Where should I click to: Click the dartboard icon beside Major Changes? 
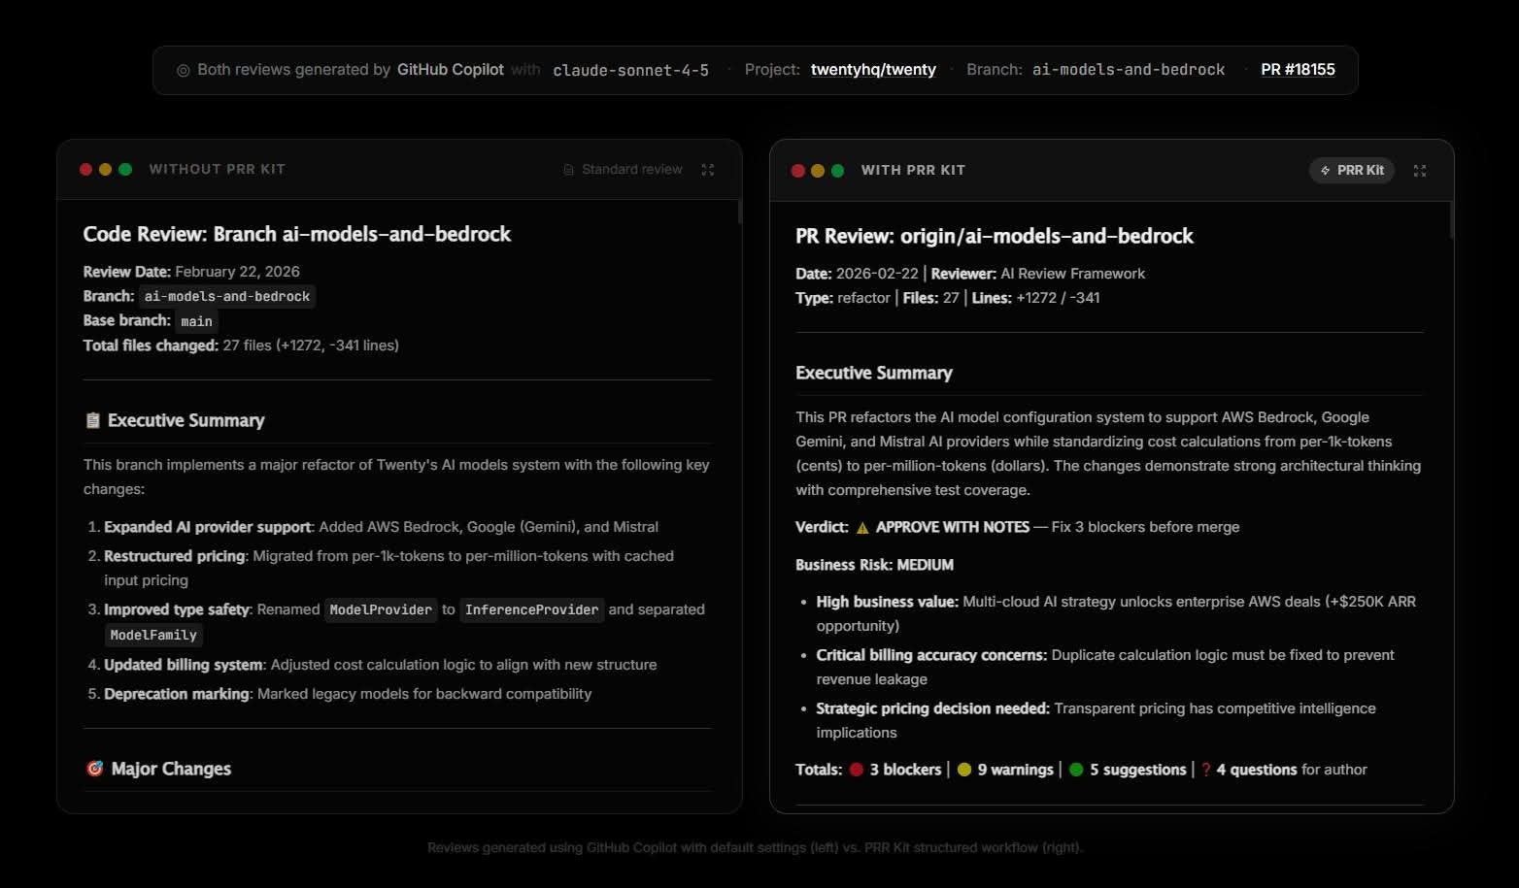point(93,768)
